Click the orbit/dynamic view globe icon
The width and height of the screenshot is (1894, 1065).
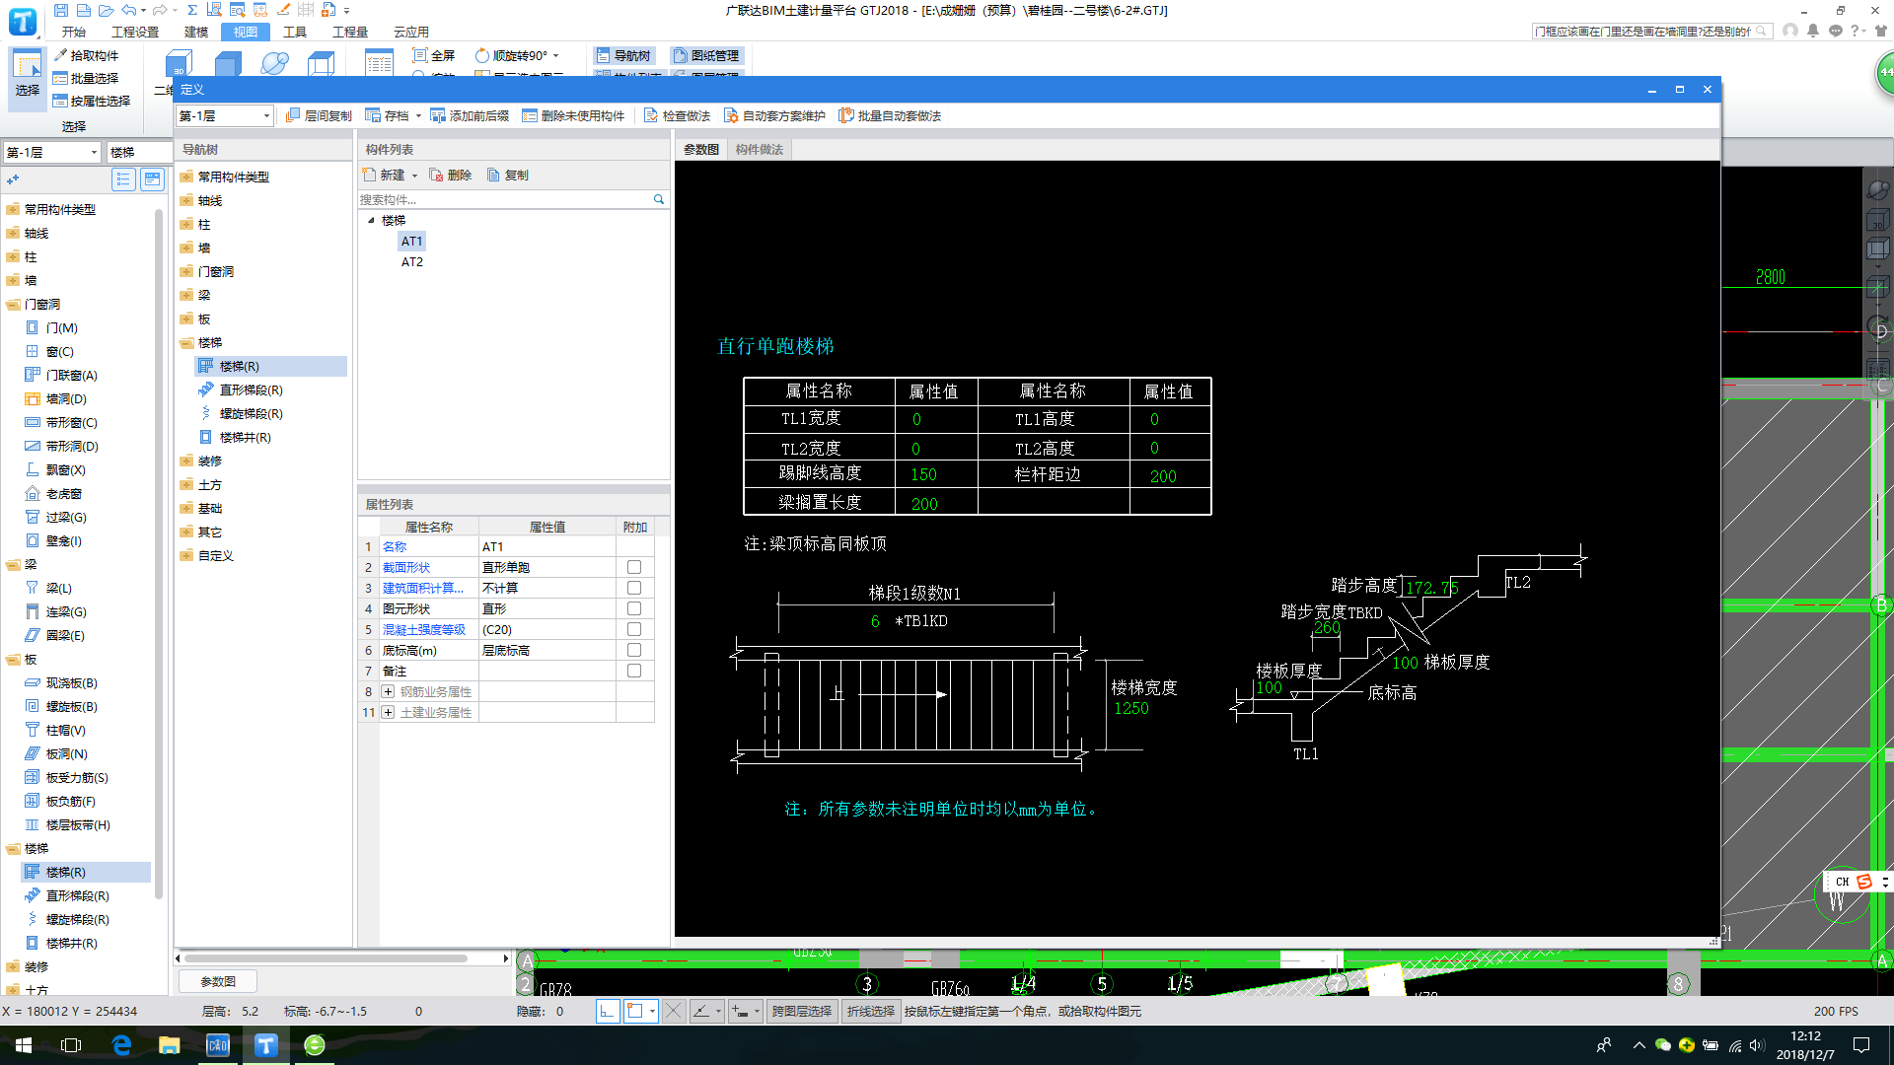pos(275,63)
